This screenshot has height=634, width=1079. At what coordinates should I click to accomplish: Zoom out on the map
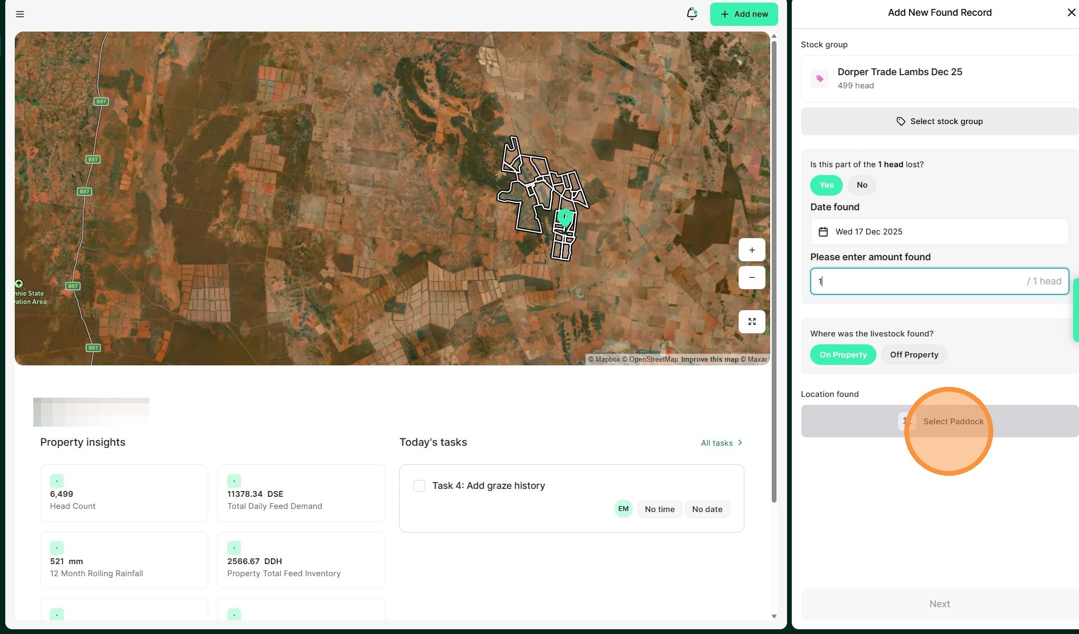752,278
